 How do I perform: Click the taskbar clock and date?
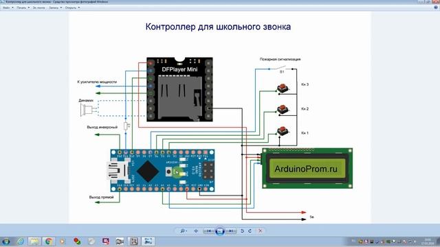[x=428, y=241]
